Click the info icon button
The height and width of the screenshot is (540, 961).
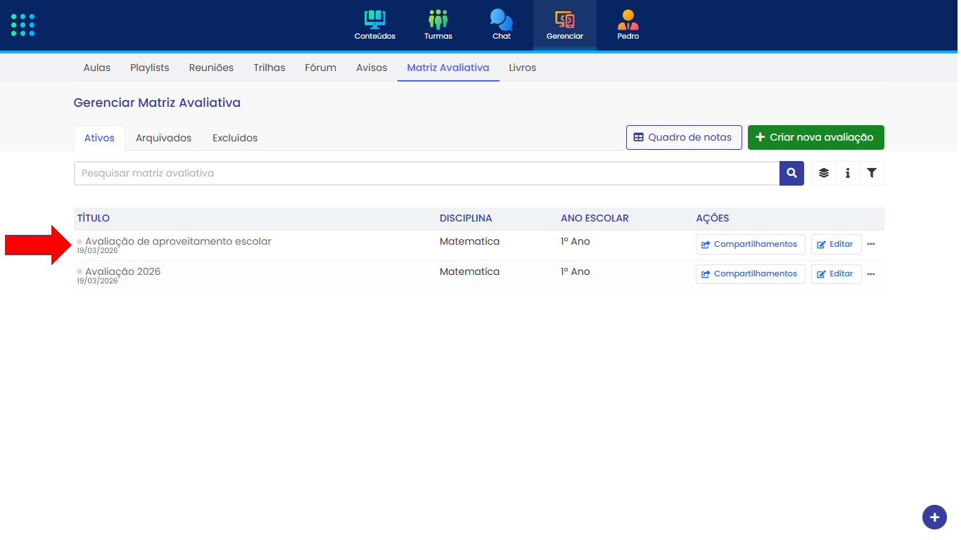click(848, 173)
